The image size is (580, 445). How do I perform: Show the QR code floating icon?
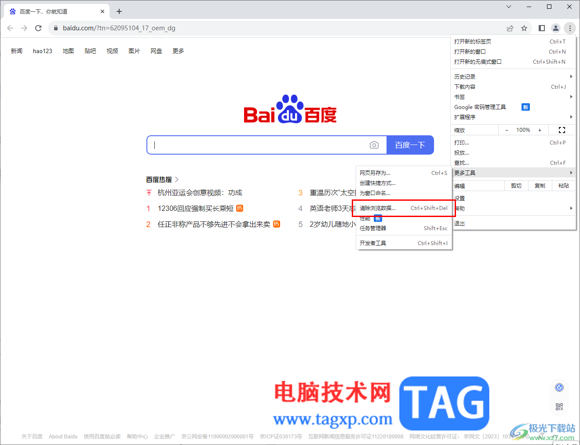pyautogui.click(x=559, y=407)
